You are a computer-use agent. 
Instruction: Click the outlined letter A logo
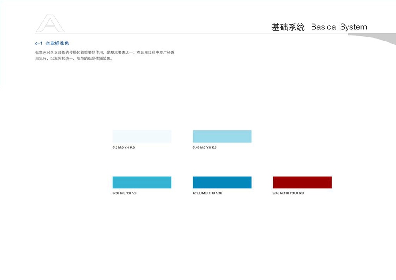tap(50, 23)
